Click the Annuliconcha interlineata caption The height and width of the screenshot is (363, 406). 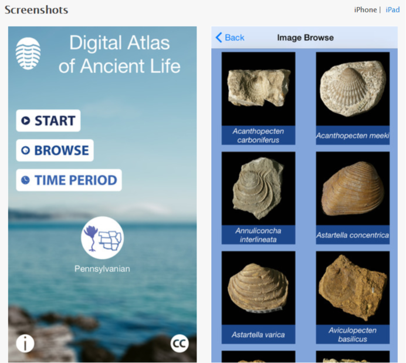coord(258,234)
